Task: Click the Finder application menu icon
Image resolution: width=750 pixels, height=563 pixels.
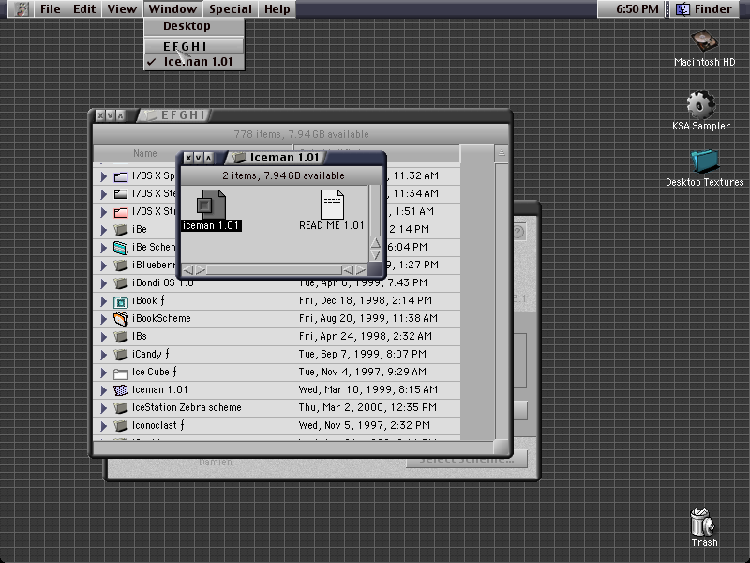Action: (682, 9)
